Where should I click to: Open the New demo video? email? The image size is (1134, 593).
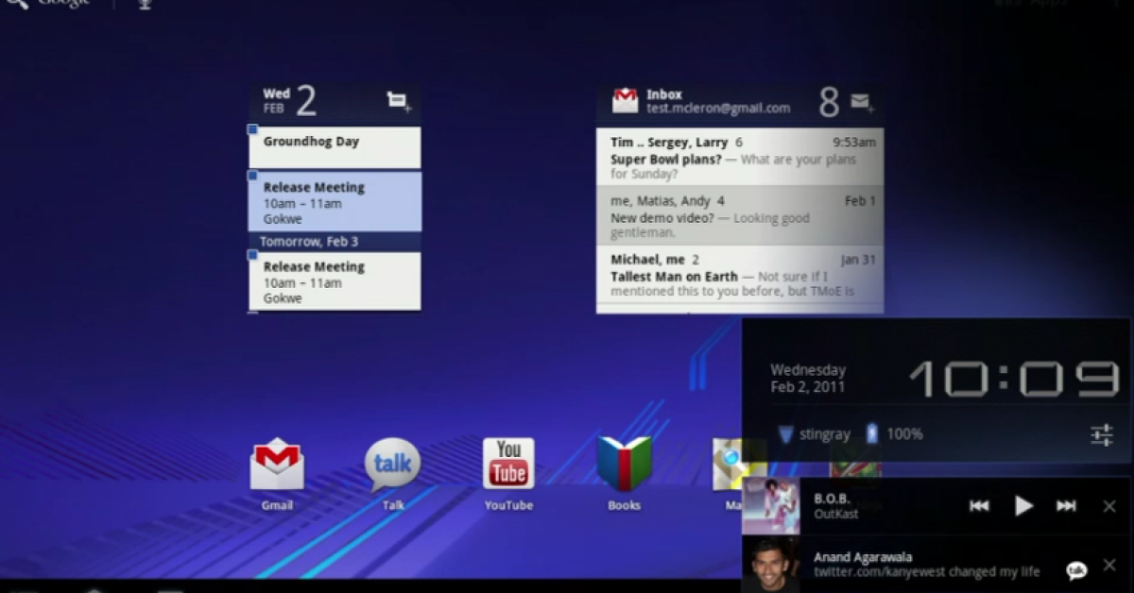(x=740, y=215)
